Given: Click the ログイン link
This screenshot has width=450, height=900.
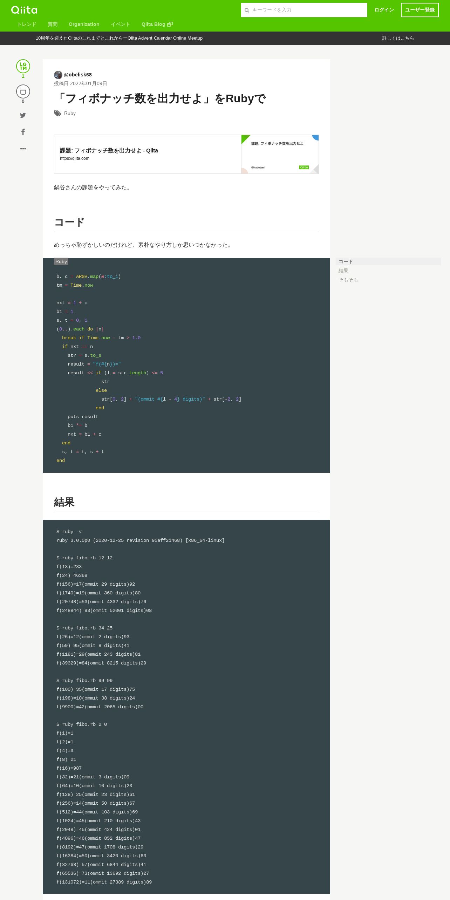Looking at the screenshot, I should 384,10.
